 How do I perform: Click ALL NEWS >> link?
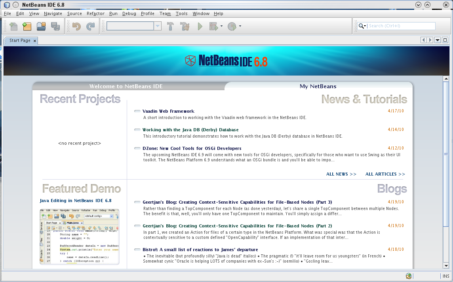point(341,174)
